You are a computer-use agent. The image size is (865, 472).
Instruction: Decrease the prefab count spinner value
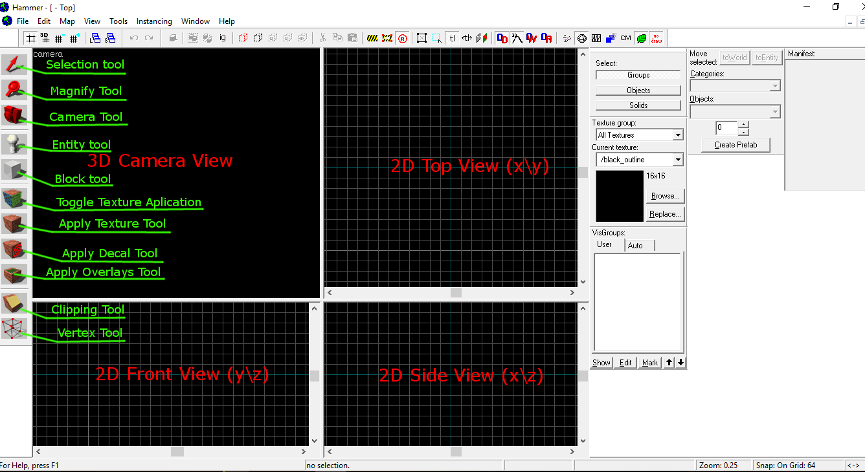click(x=743, y=132)
